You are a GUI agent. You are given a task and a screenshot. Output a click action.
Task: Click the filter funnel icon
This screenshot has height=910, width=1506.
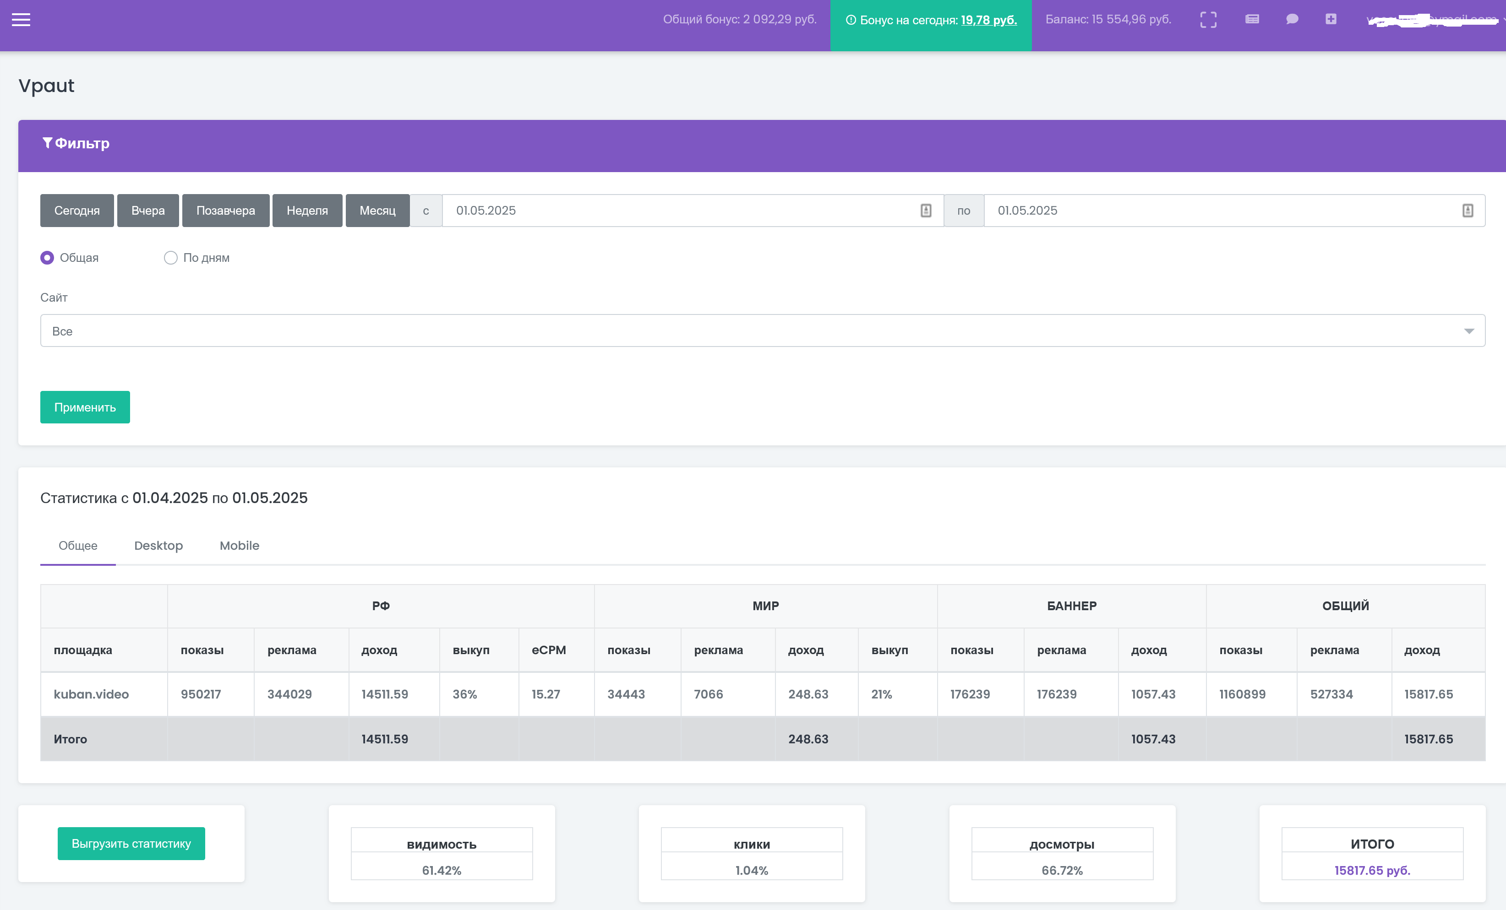(x=47, y=143)
